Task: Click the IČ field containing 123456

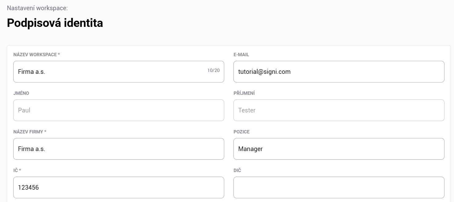Action: 118,187
